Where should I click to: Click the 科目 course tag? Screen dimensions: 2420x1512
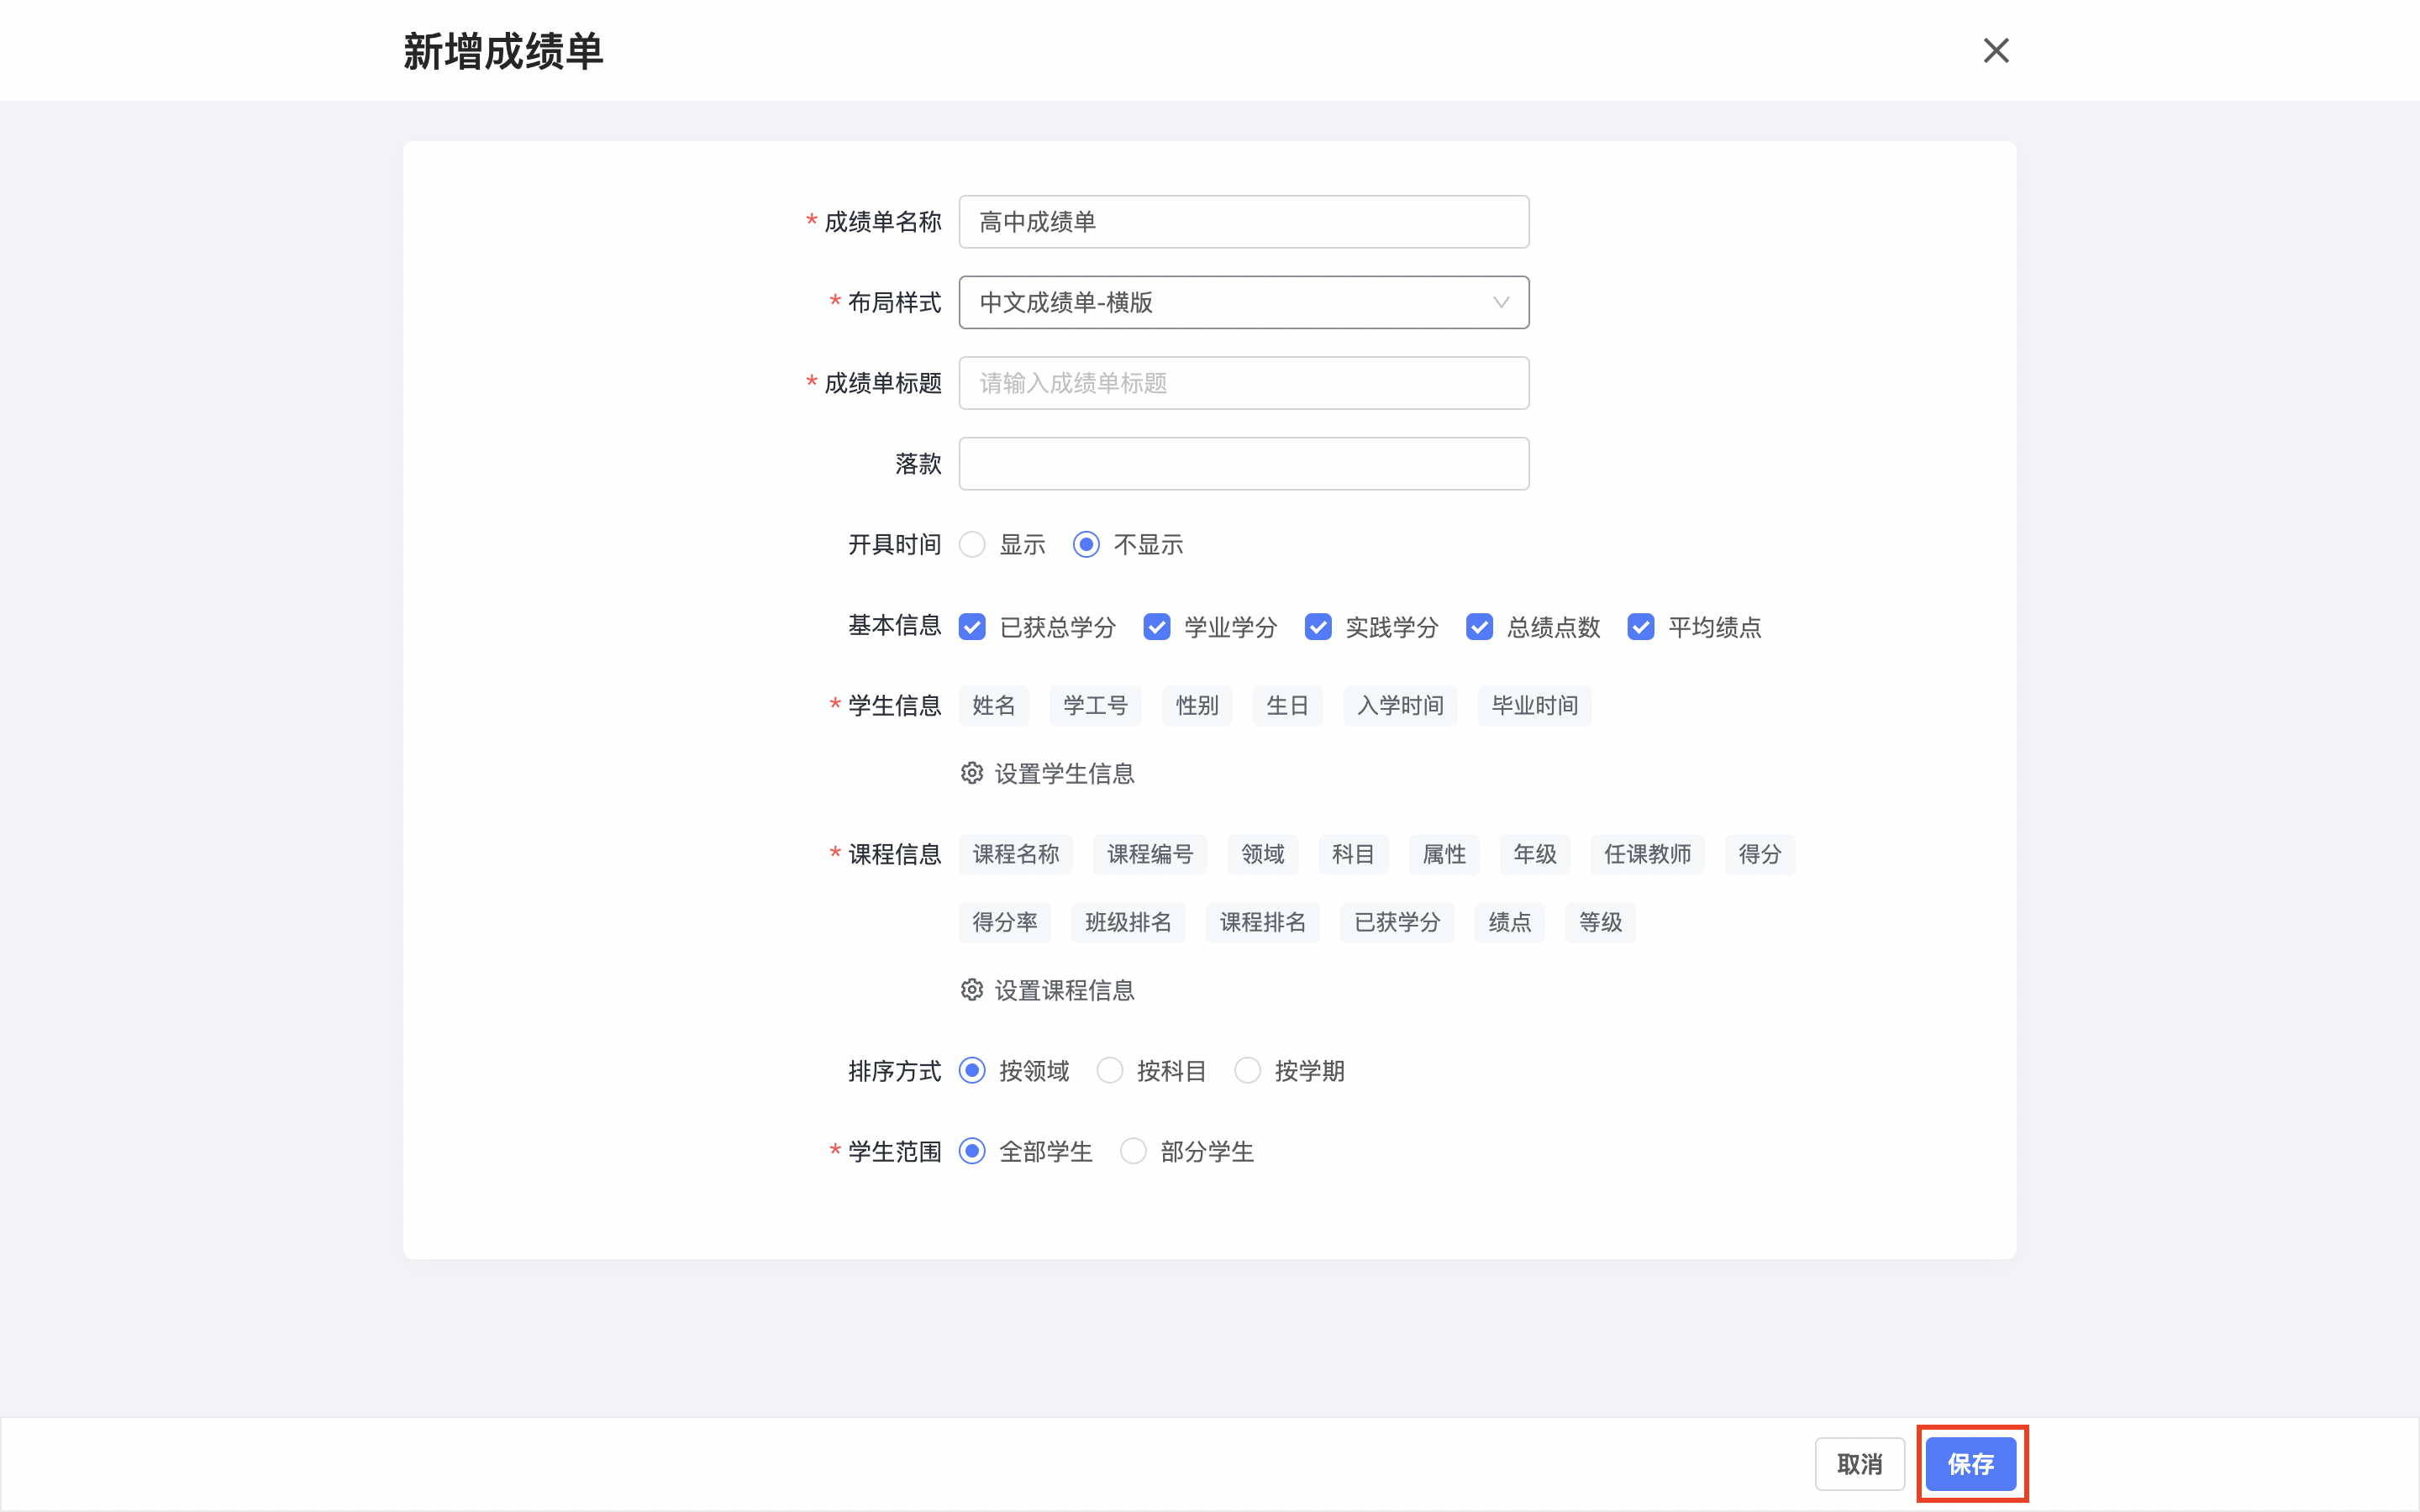tap(1353, 855)
